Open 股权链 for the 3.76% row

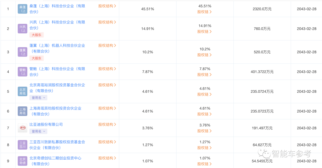click(205, 131)
